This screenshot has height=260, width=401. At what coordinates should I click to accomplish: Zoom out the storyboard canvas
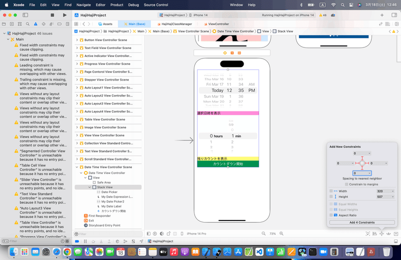pos(264,233)
